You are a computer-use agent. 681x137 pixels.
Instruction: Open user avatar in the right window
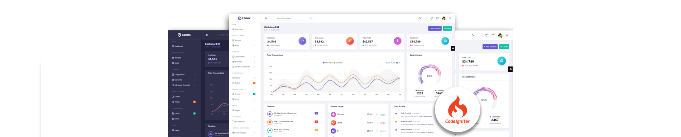(500, 35)
